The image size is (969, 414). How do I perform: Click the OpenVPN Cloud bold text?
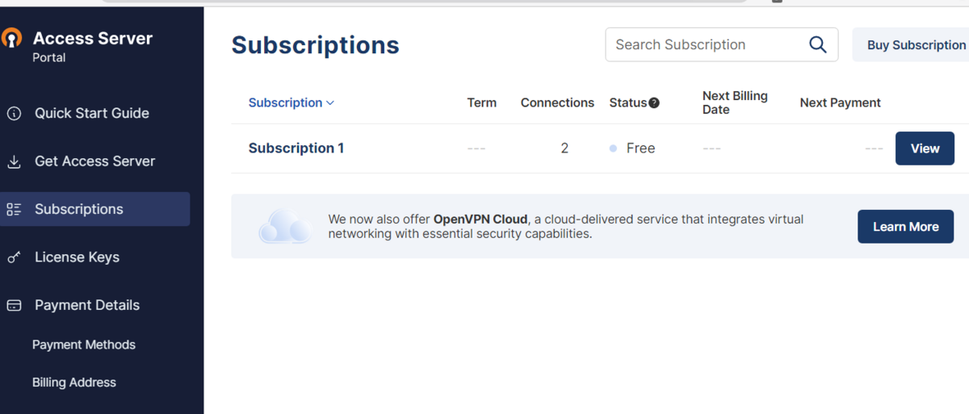point(480,220)
